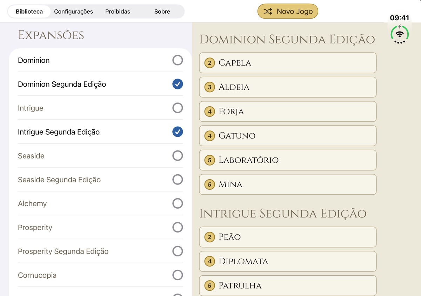Click the cost 2 coin on Capela
The height and width of the screenshot is (296, 421).
(x=209, y=63)
